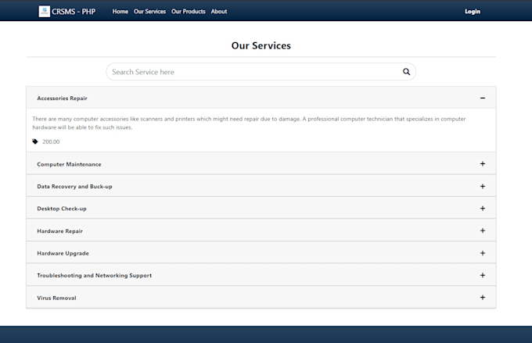Click the Desktop Check-up row title
Image resolution: width=532 pixels, height=343 pixels.
click(x=62, y=209)
